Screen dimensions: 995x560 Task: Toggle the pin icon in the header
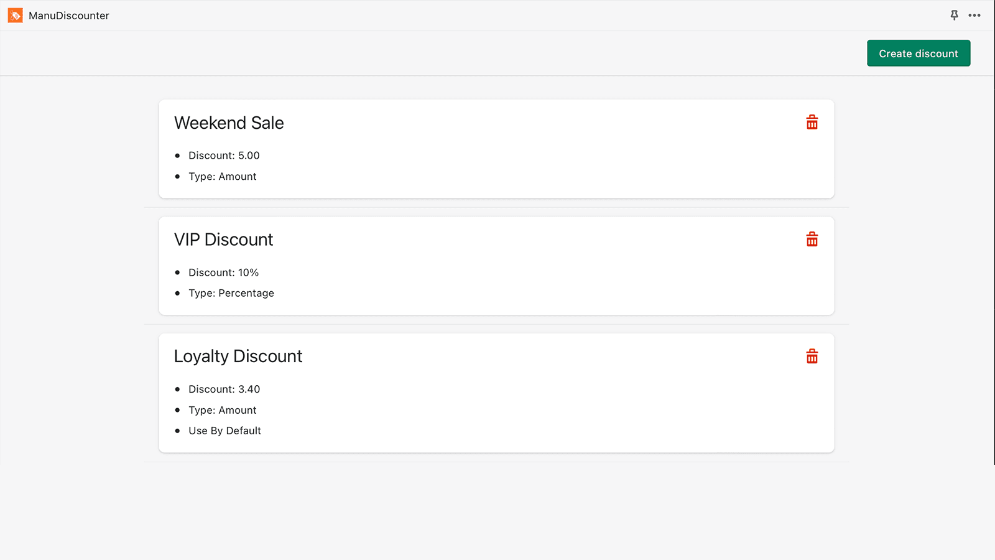click(x=954, y=15)
